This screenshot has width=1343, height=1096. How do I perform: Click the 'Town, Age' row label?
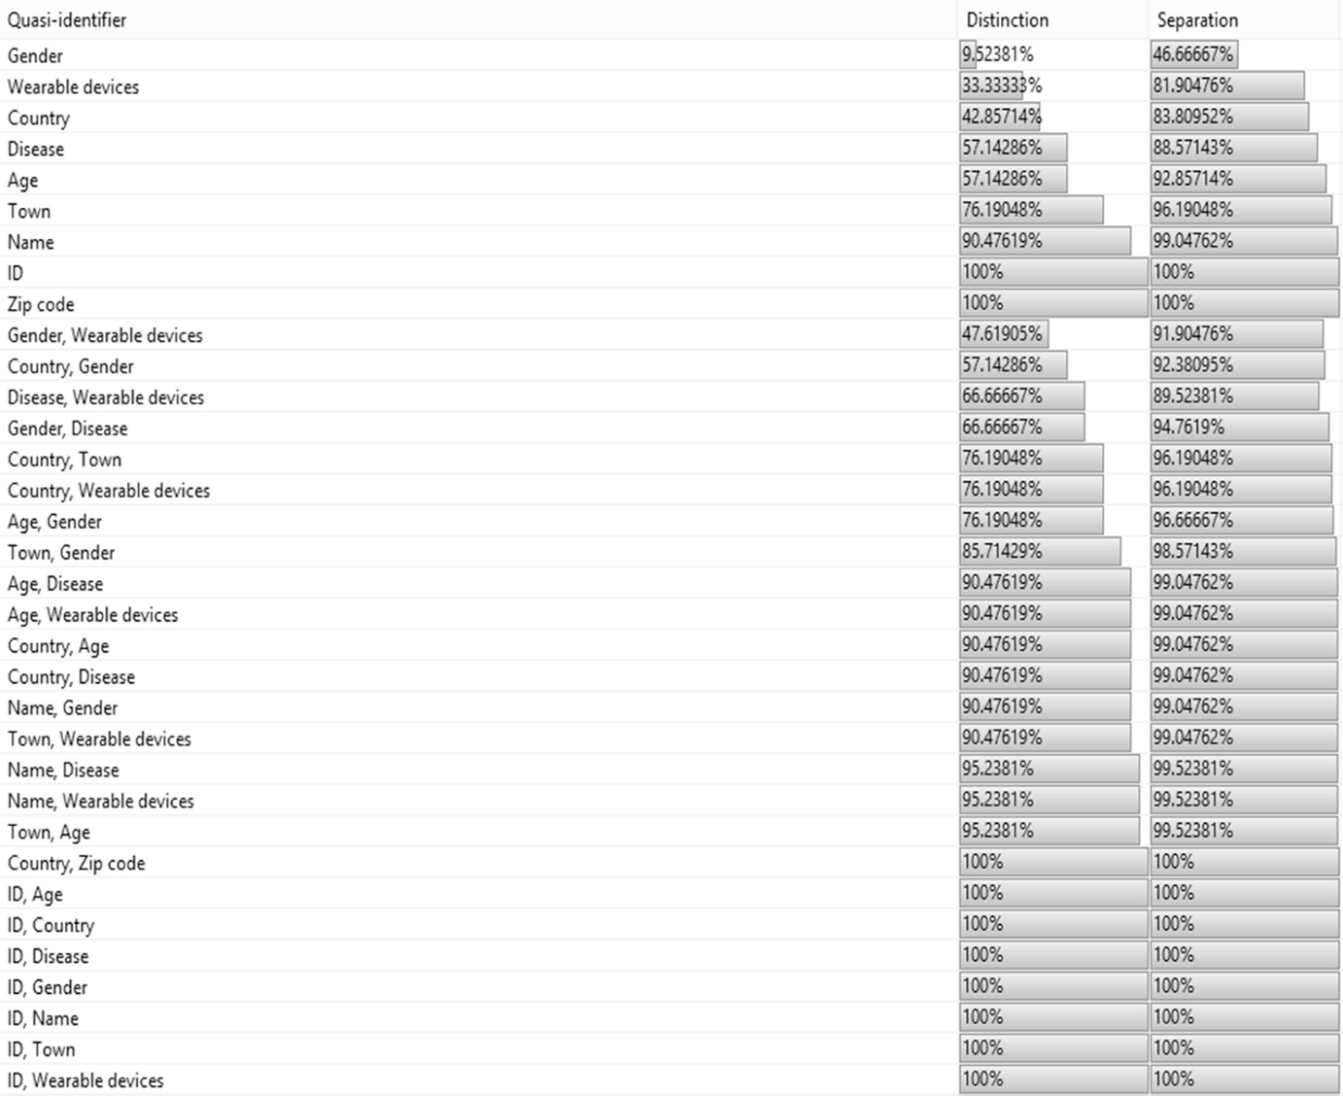[49, 834]
